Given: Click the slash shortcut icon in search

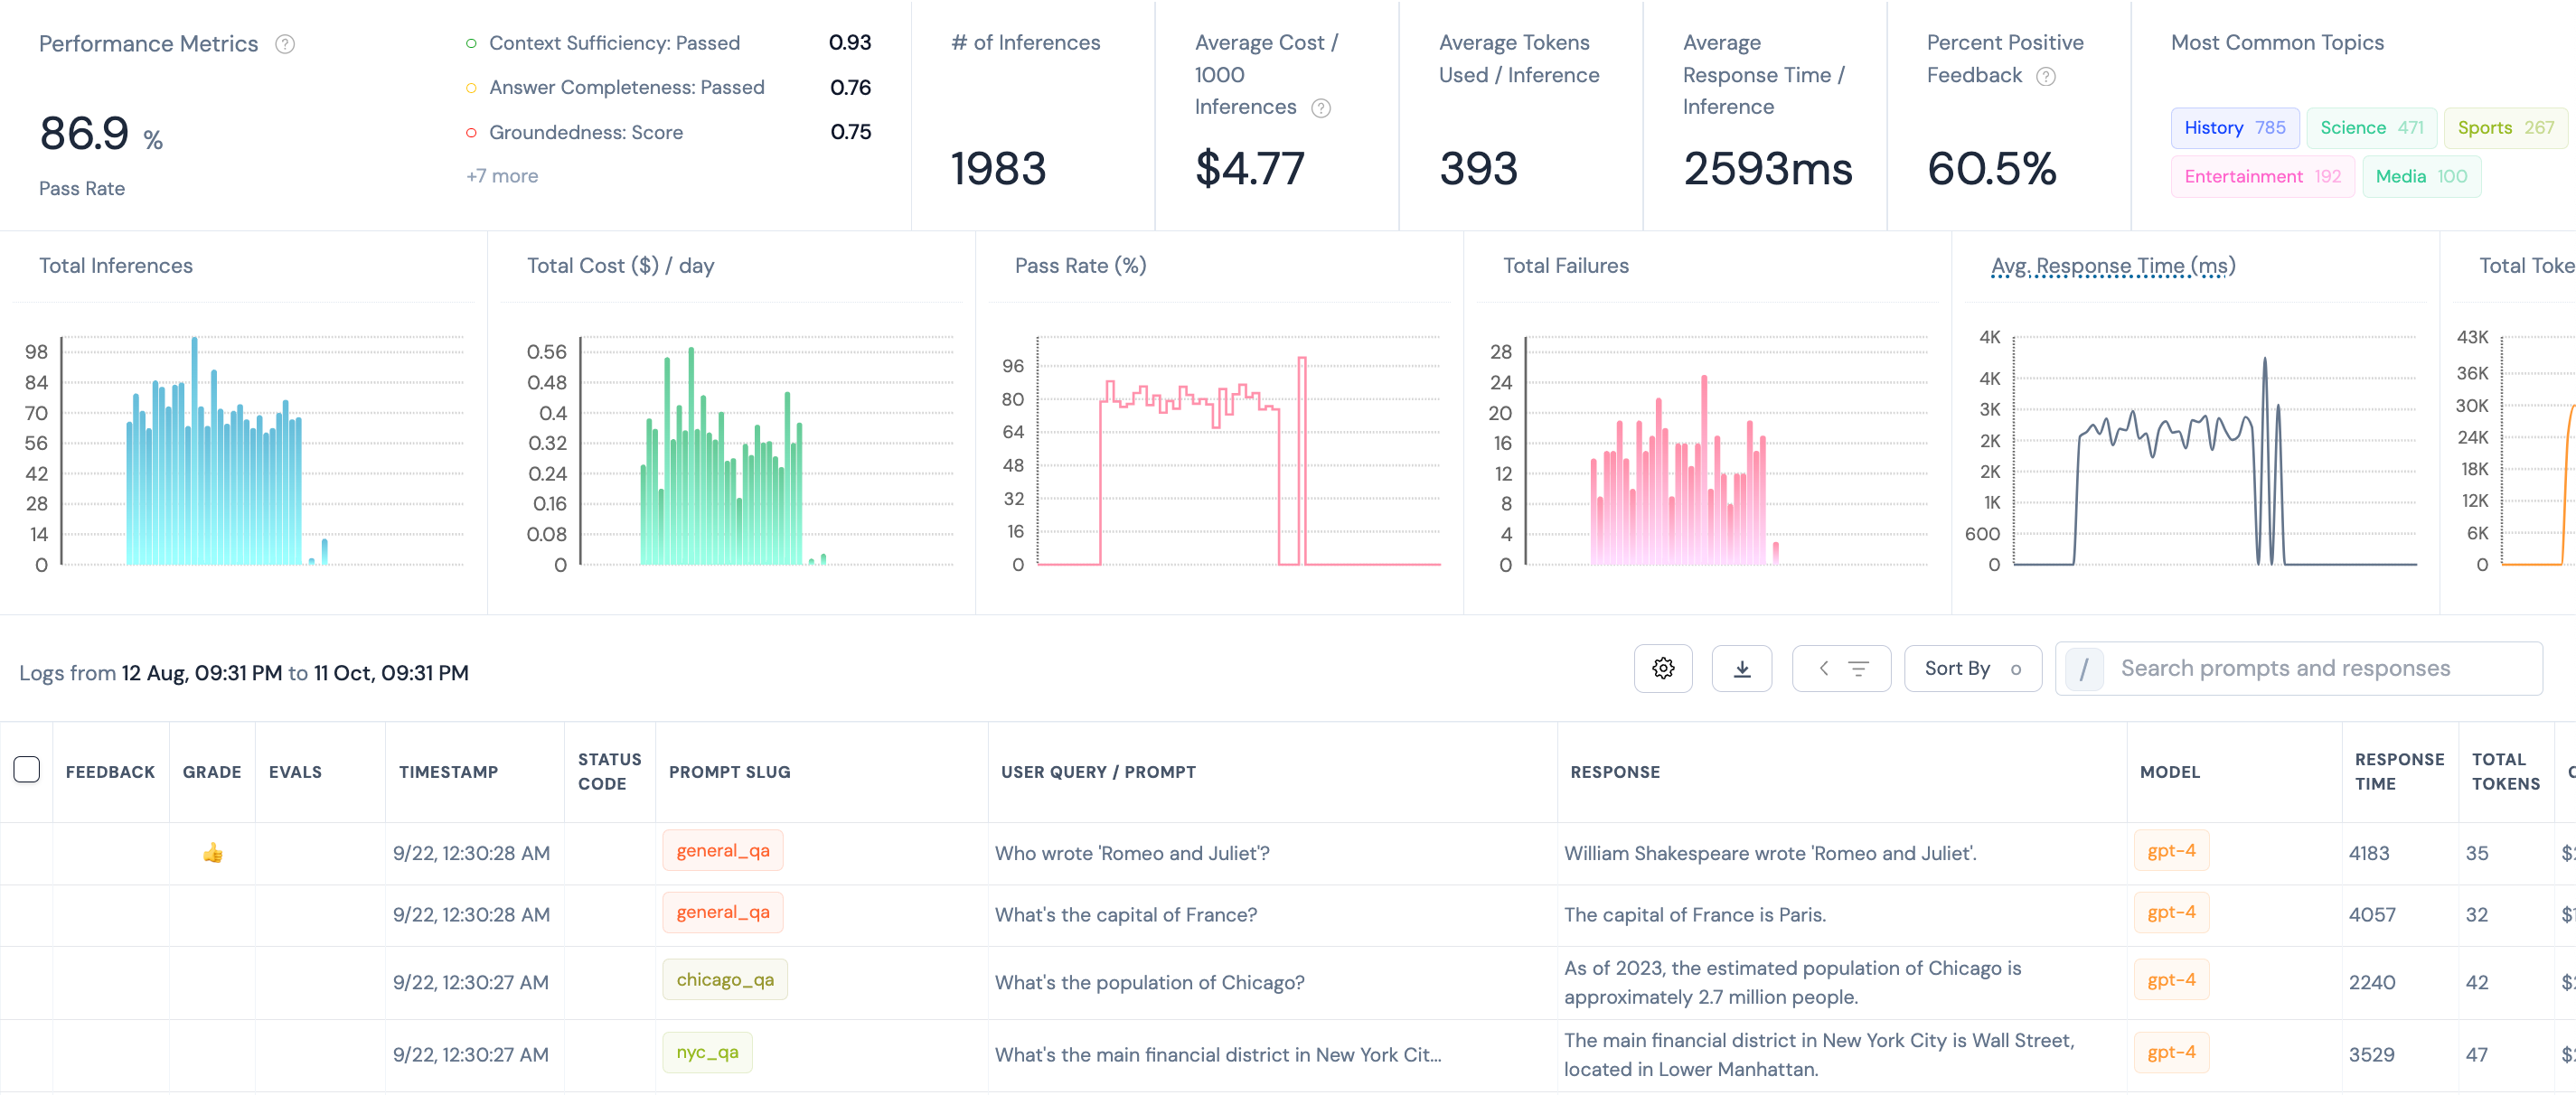Looking at the screenshot, I should click(x=2084, y=668).
